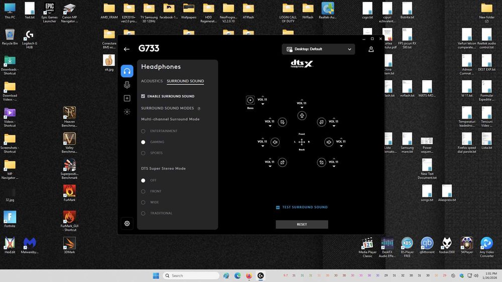Select the side-right speaker icon
Image resolution: width=502 pixels, height=282 pixels.
point(329,142)
